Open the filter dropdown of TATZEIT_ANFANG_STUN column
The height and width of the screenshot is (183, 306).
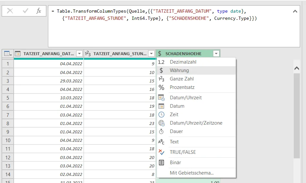151,54
